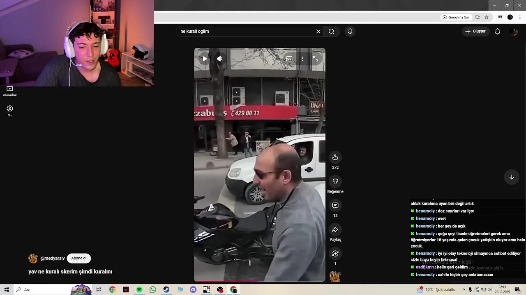Open Task View in the taskbar
Screen dimensions: 526x295
pos(99,290)
